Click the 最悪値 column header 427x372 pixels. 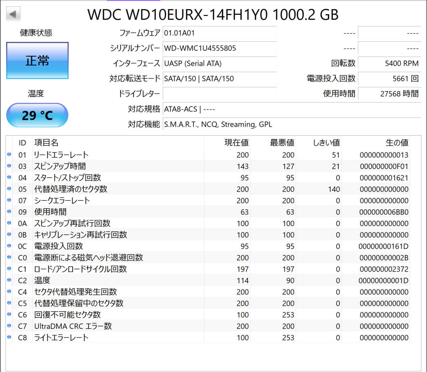282,143
